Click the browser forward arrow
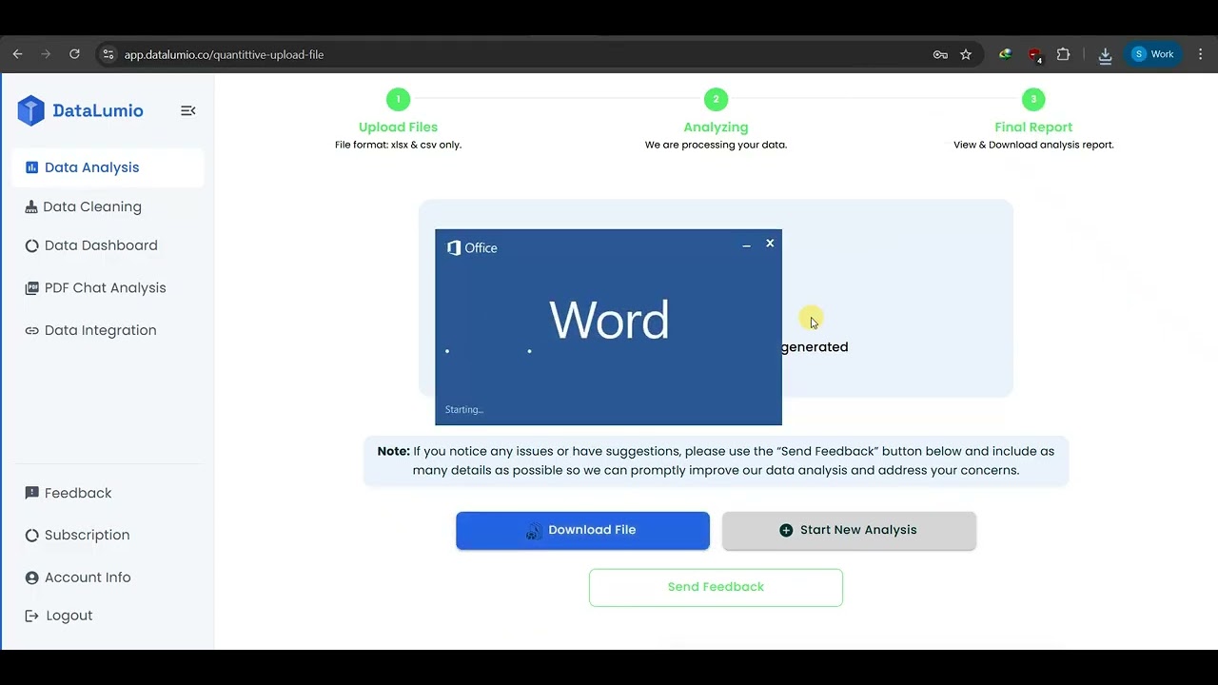Screen dimensions: 1218x685 point(46,54)
